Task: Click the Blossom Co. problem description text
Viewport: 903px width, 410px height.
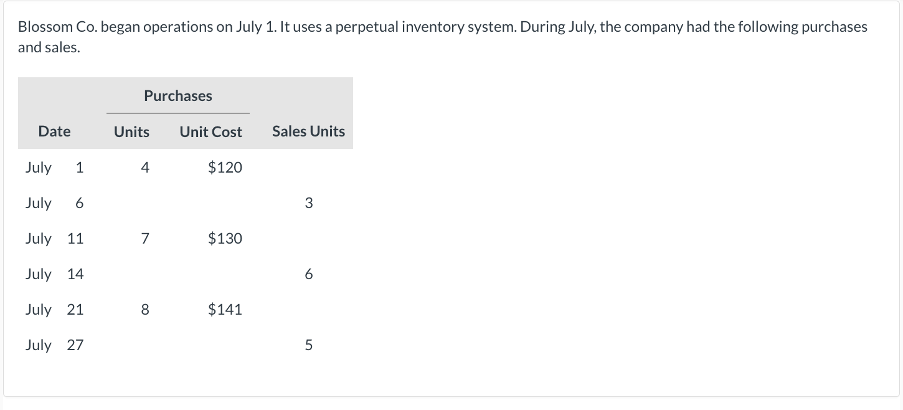Action: [442, 37]
